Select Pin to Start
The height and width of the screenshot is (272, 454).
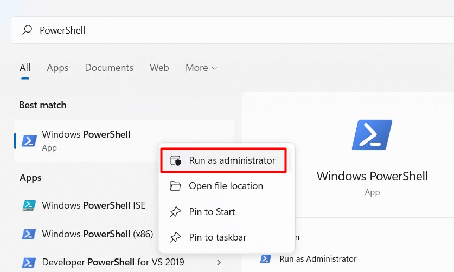tap(226, 212)
